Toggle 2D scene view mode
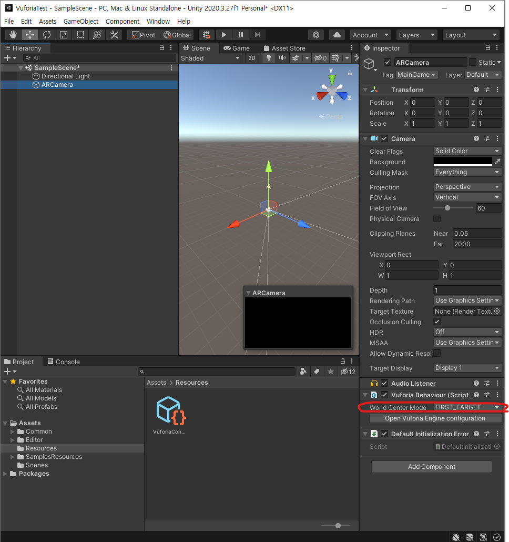 252,58
